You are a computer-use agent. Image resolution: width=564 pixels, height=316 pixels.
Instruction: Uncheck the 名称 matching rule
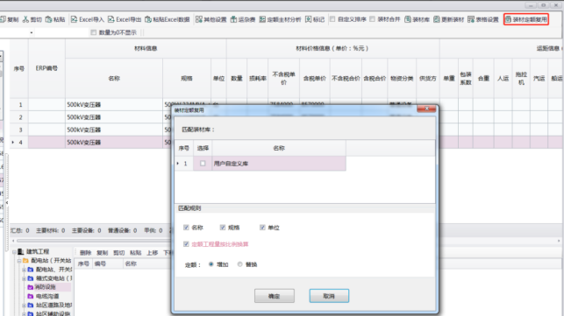tap(186, 228)
